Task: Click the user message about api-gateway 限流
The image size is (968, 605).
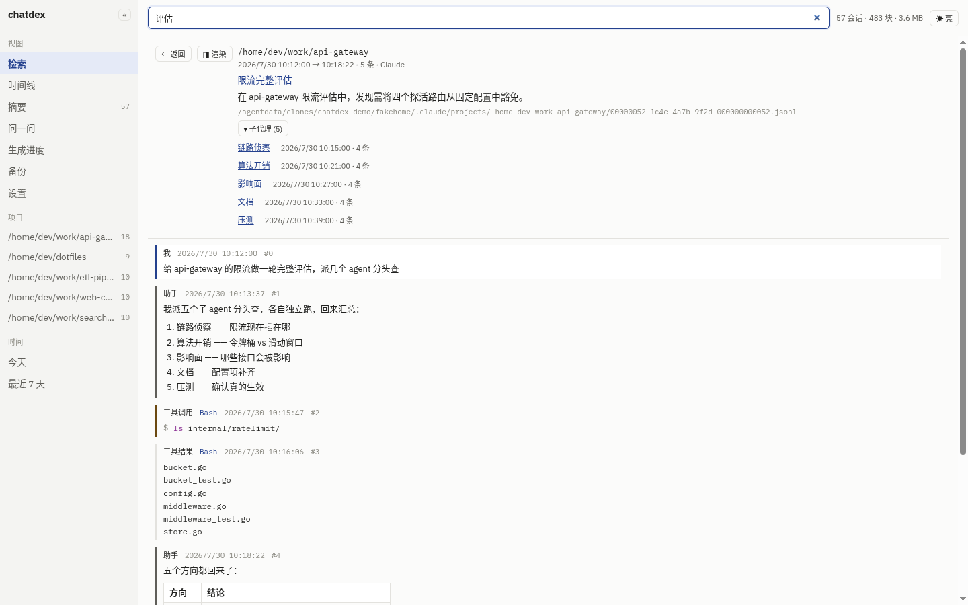Action: [x=281, y=268]
